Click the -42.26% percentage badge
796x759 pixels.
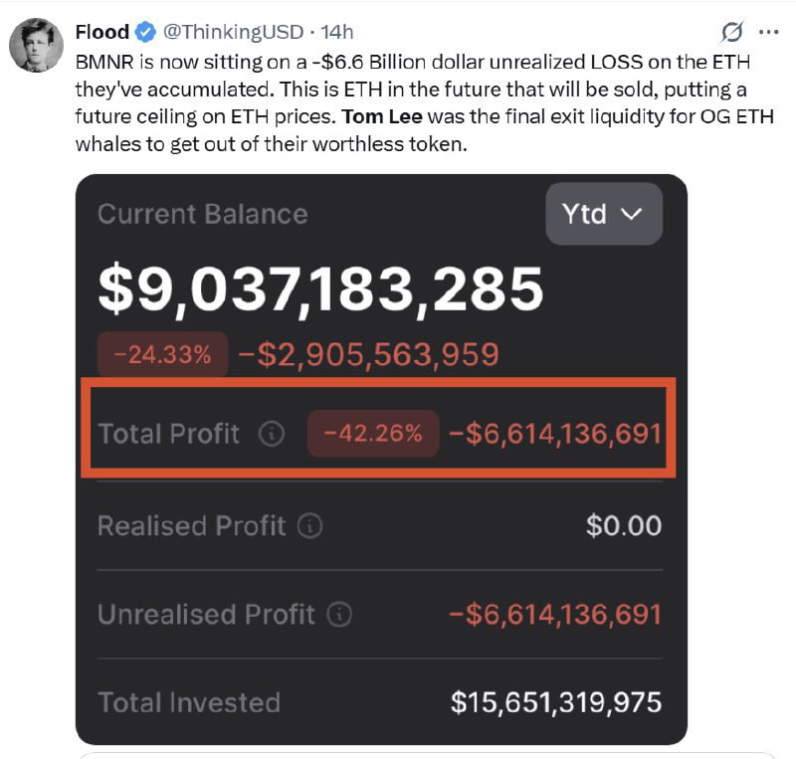[371, 434]
